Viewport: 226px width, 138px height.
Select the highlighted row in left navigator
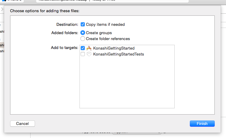[2, 45]
